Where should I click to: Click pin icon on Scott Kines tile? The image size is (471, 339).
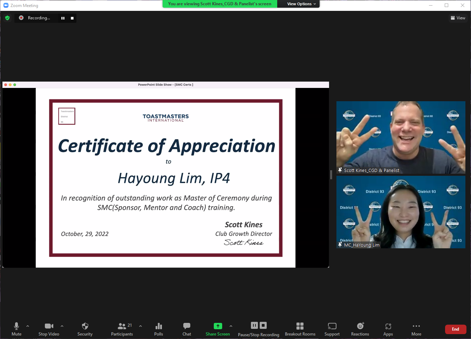pyautogui.click(x=340, y=170)
